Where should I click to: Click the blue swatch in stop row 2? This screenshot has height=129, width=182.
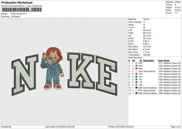[x=136, y=66]
